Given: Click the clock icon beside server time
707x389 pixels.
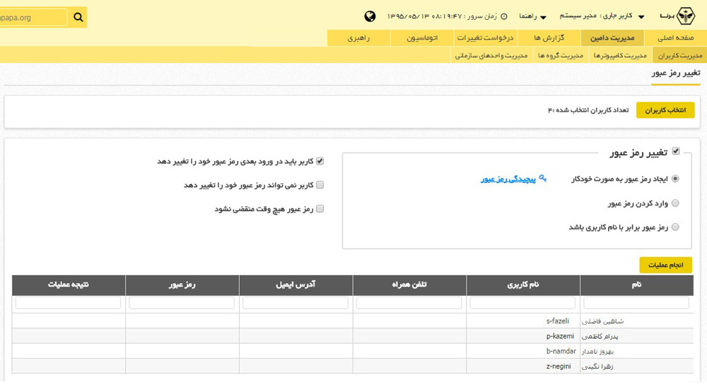Looking at the screenshot, I should tap(504, 16).
